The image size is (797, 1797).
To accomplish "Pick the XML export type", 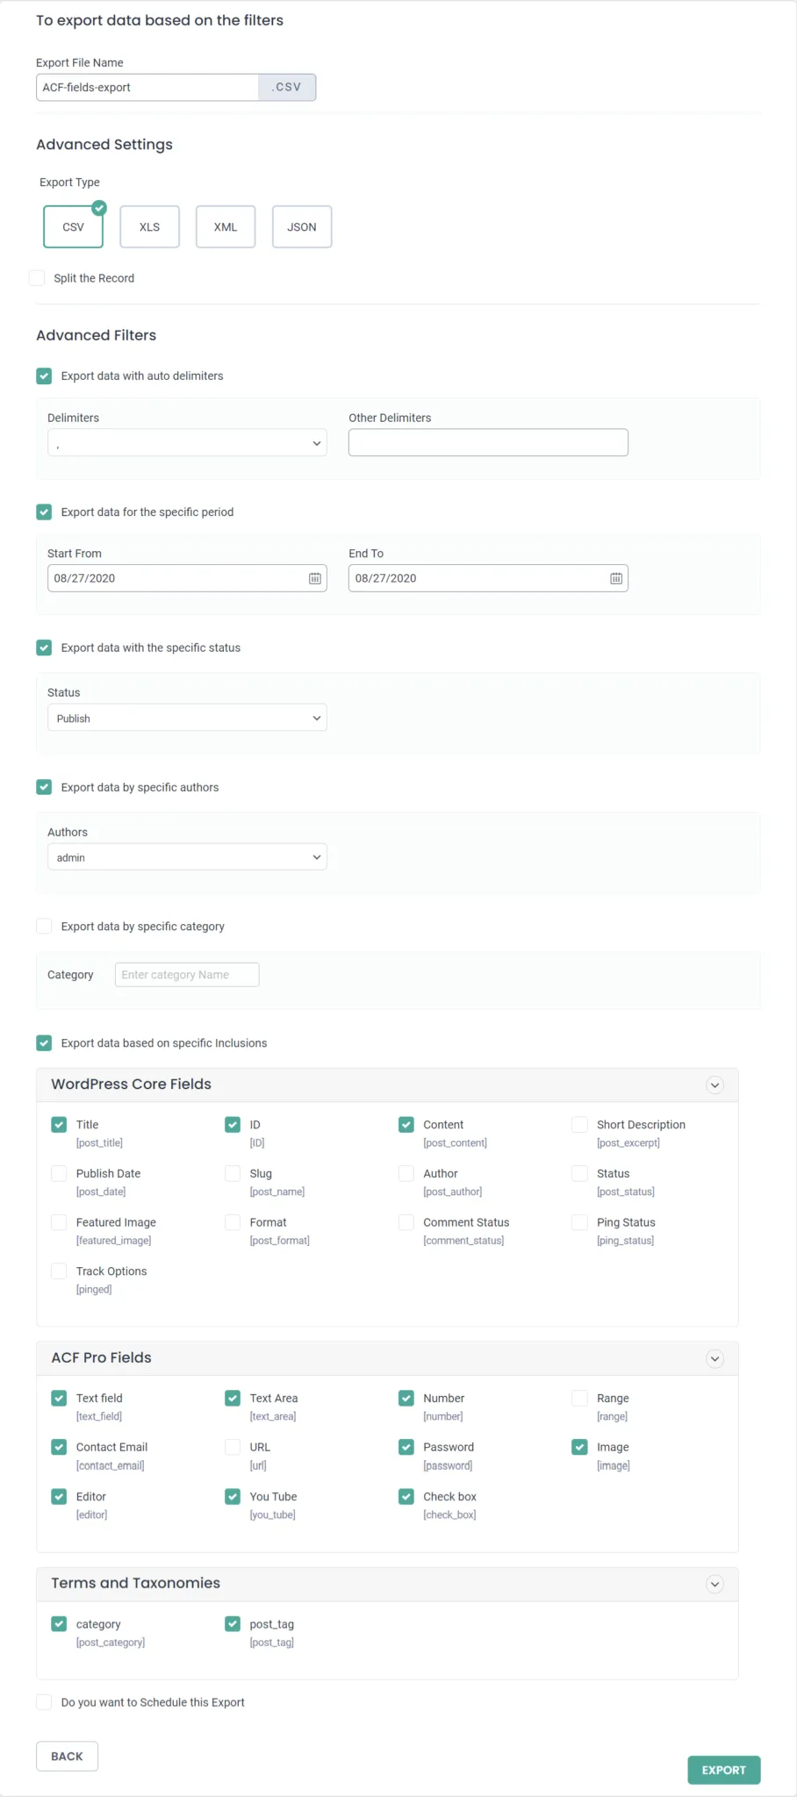I will 226,227.
